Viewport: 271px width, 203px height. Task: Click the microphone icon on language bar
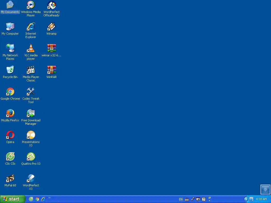click(193, 199)
